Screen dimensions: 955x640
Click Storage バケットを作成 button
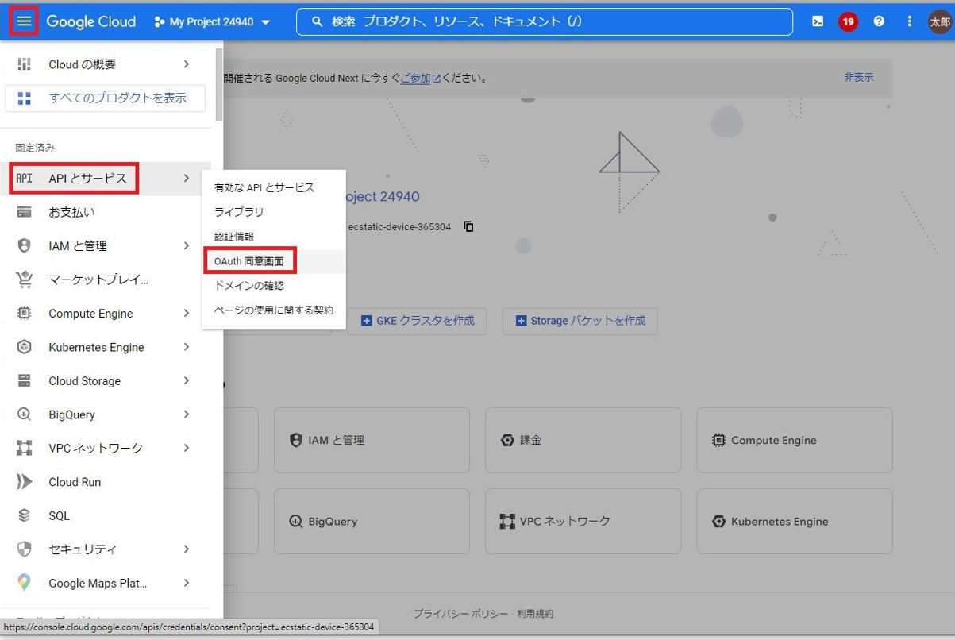[x=580, y=321]
